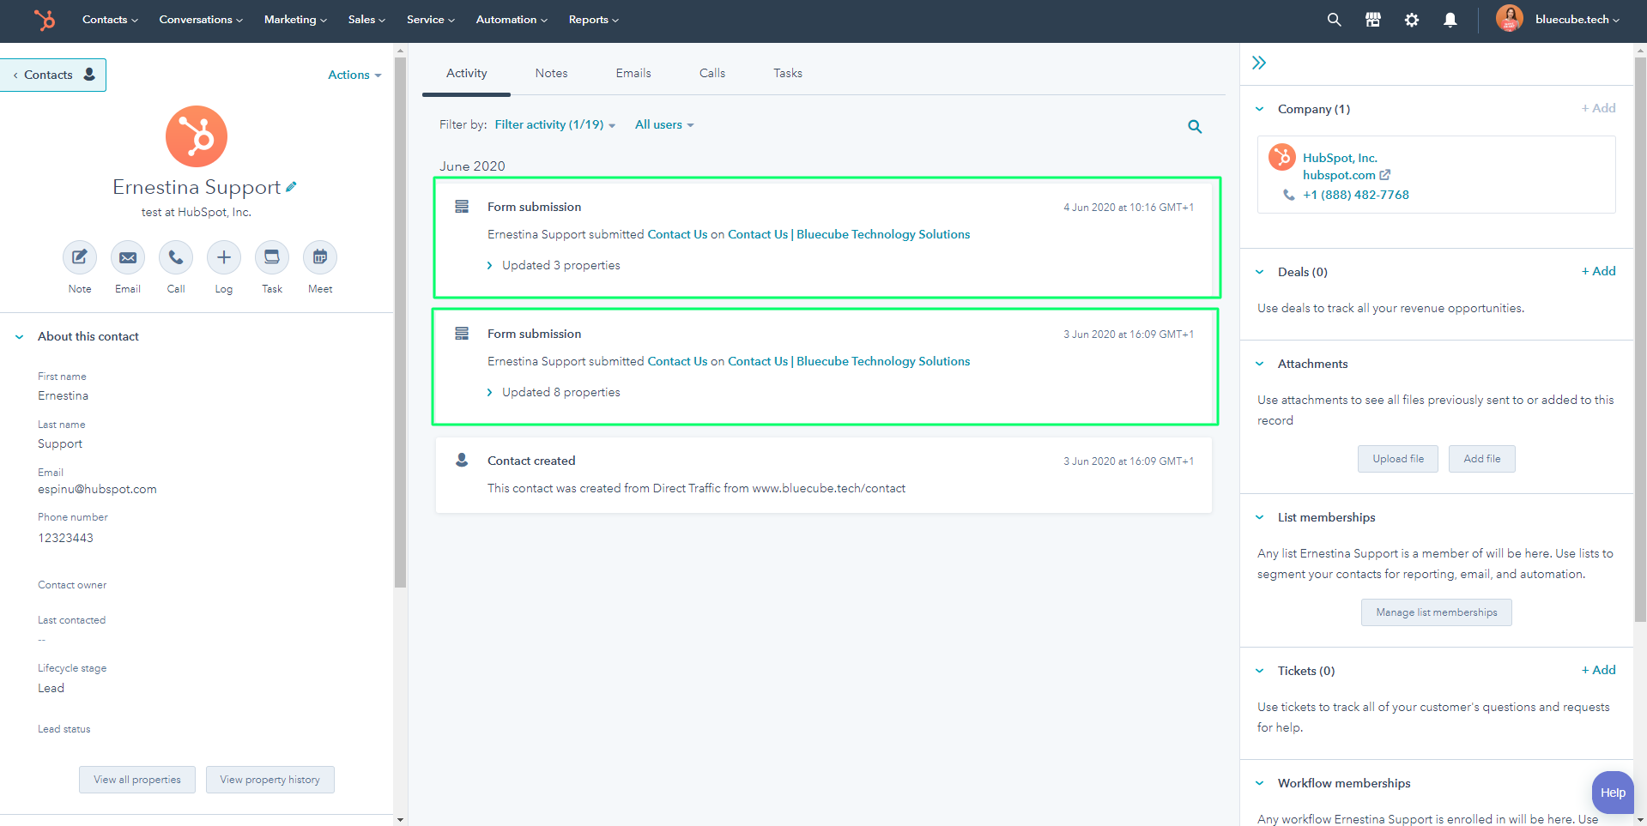Open the top navigation search magnifier
Image resolution: width=1647 pixels, height=826 pixels.
coord(1334,20)
